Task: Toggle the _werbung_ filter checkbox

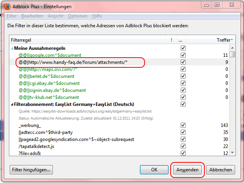Action: point(183,125)
